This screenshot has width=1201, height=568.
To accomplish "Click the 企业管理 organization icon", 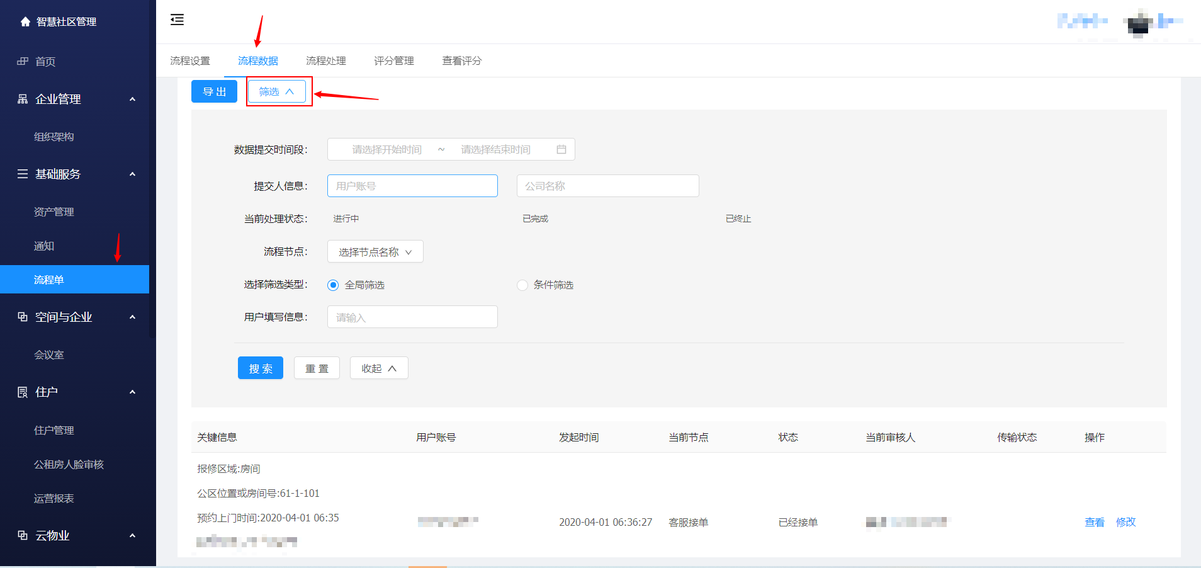I will click(23, 99).
